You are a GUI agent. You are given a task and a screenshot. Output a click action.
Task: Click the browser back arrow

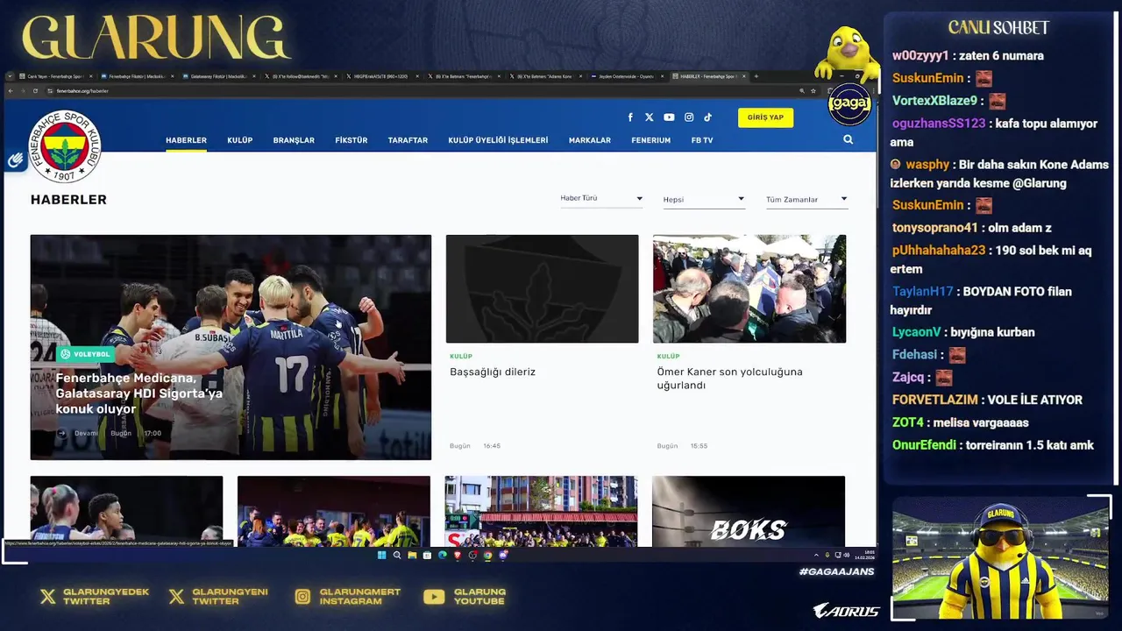click(11, 91)
